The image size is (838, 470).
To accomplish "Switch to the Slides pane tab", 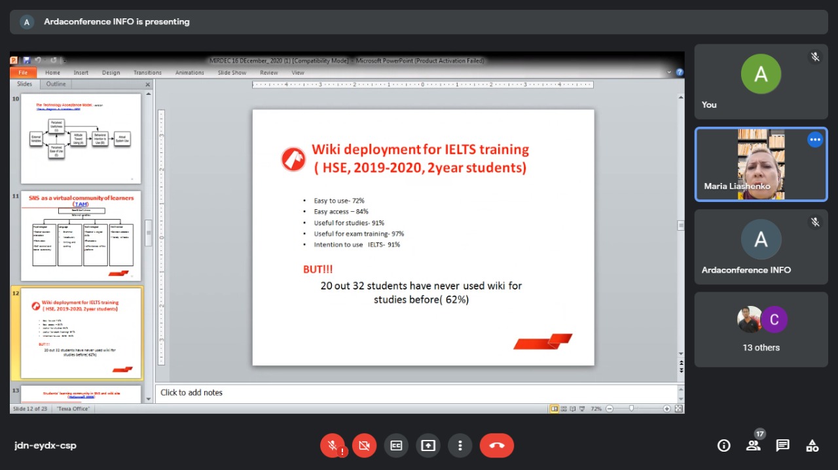I will point(25,84).
